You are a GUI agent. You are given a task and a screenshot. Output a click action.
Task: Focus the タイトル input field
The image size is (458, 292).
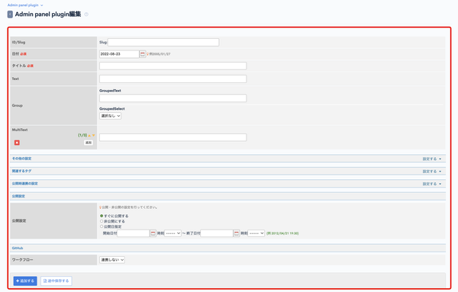pos(173,66)
